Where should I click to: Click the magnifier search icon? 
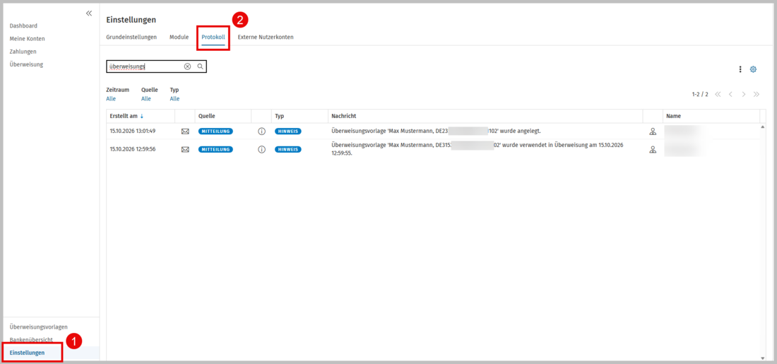pyautogui.click(x=200, y=66)
